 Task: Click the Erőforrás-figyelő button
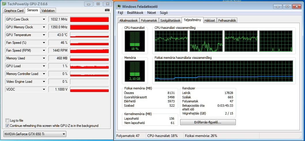click(x=208, y=122)
